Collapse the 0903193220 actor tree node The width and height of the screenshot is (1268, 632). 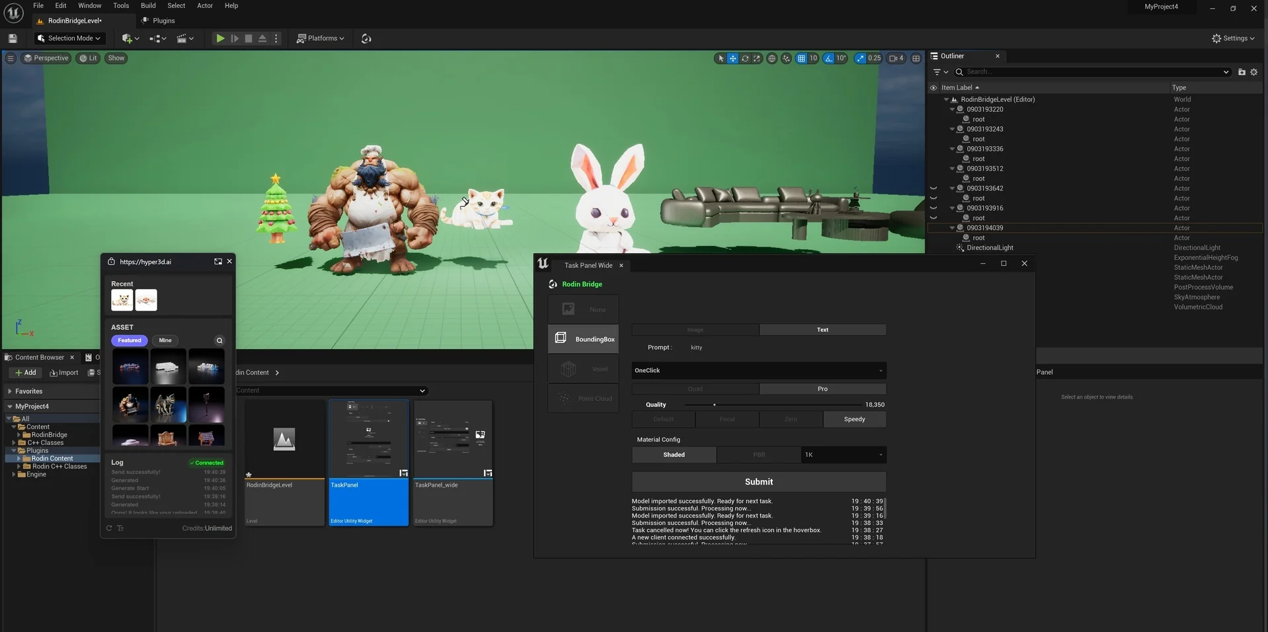point(952,110)
